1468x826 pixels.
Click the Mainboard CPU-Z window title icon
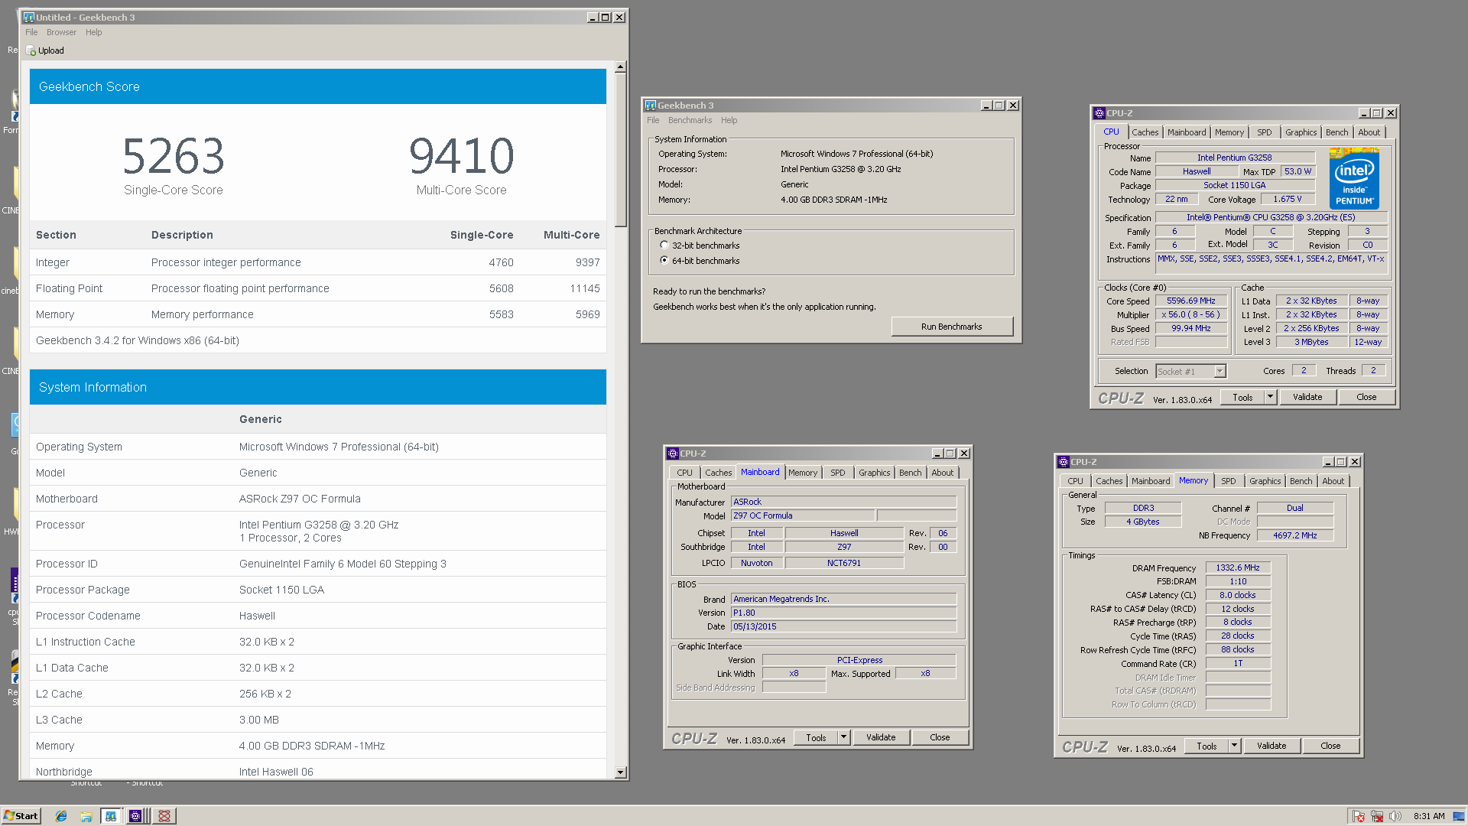(x=673, y=454)
